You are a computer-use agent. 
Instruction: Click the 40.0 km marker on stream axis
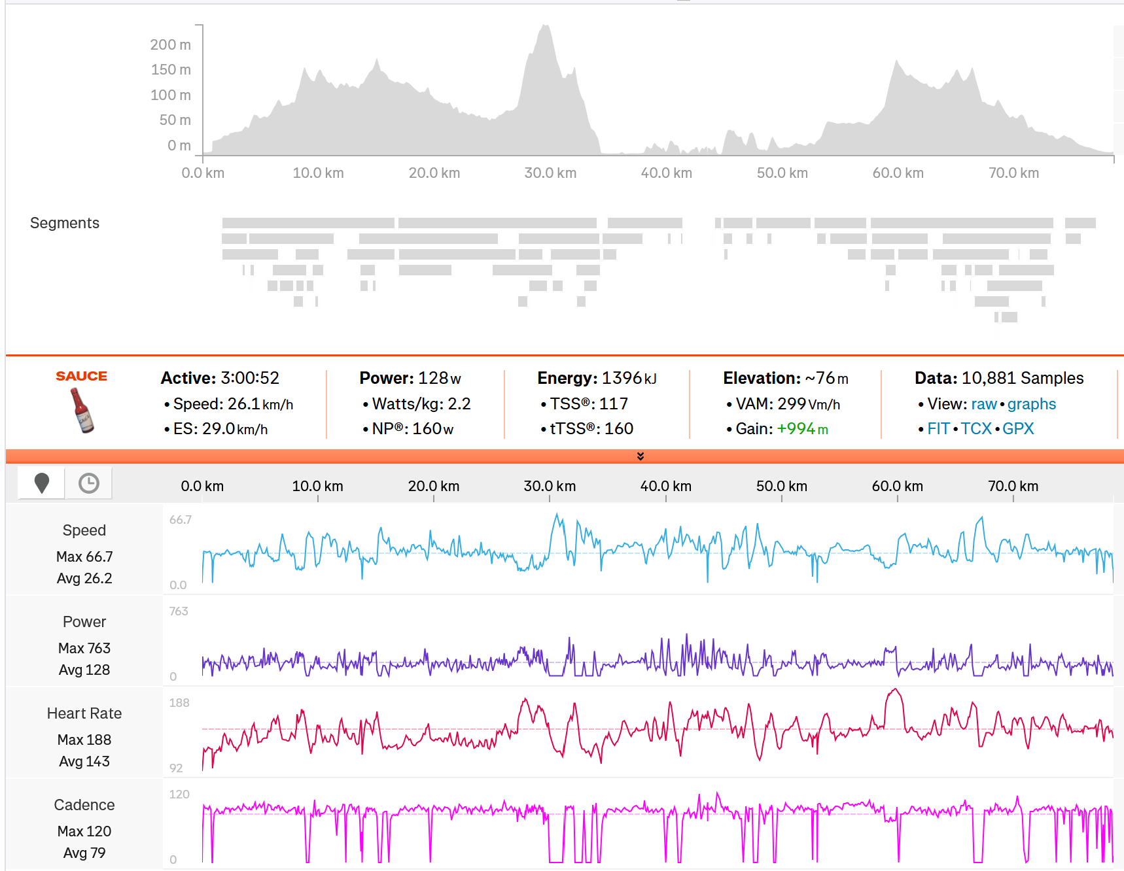[x=665, y=487]
